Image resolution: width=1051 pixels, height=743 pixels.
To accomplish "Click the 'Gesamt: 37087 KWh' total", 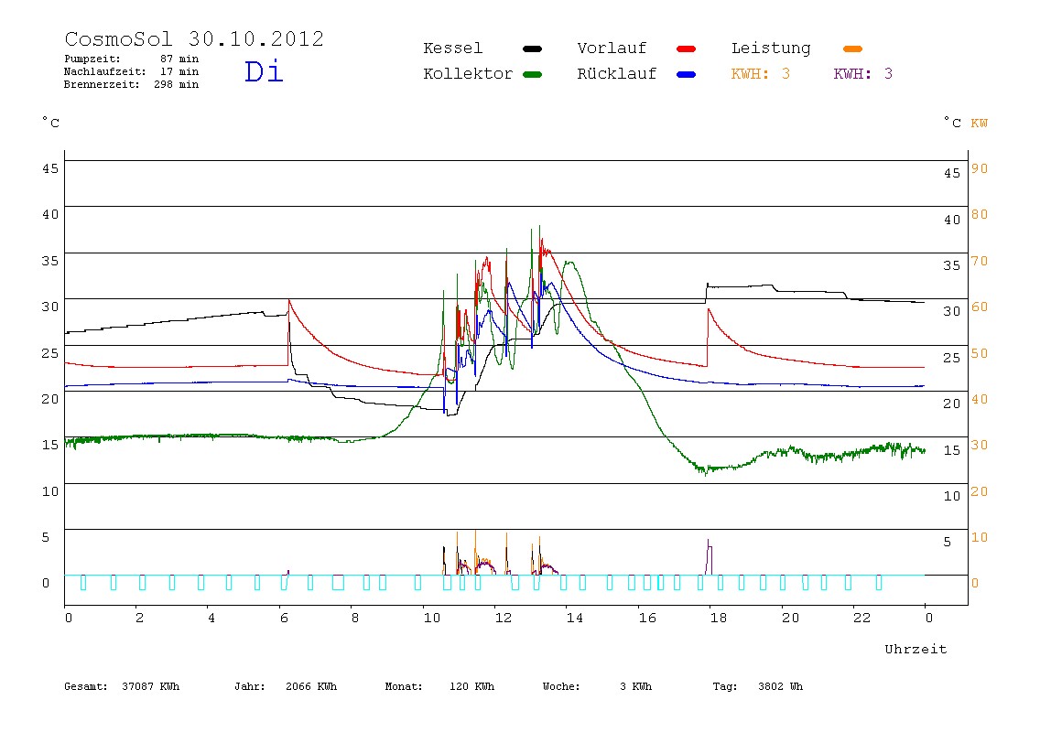I will point(122,686).
